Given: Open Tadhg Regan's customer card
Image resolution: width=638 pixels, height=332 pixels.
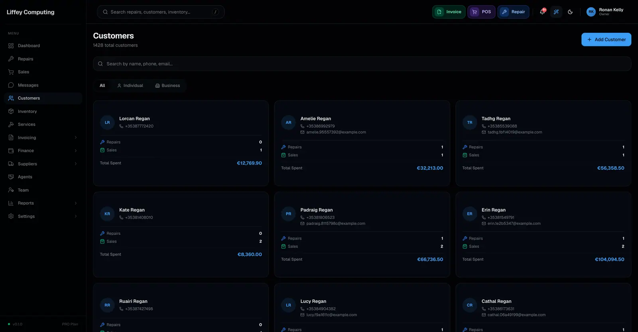Looking at the screenshot, I should (x=543, y=143).
